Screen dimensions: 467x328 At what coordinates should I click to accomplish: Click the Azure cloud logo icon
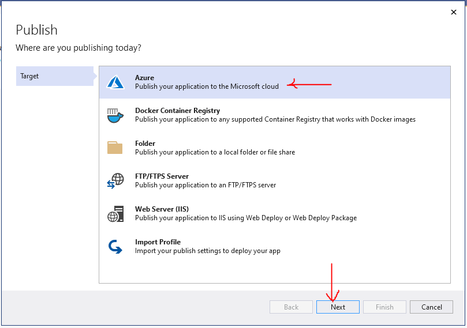115,82
